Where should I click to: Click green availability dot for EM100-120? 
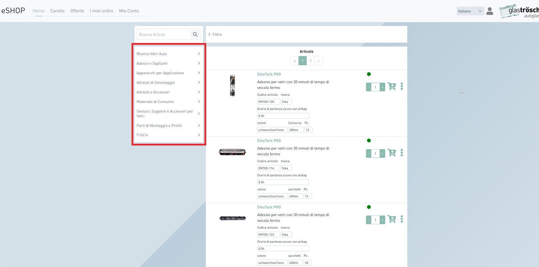tap(369, 74)
